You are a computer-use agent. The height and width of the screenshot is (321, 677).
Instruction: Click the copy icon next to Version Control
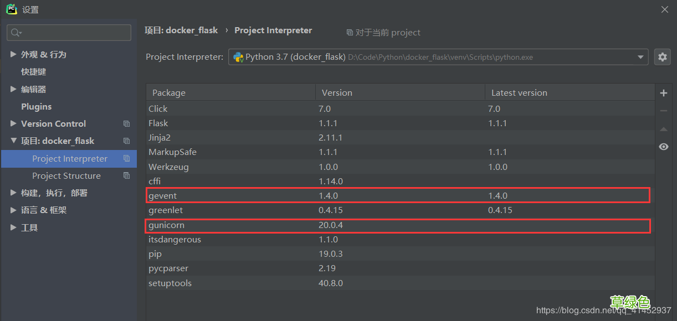coord(126,124)
